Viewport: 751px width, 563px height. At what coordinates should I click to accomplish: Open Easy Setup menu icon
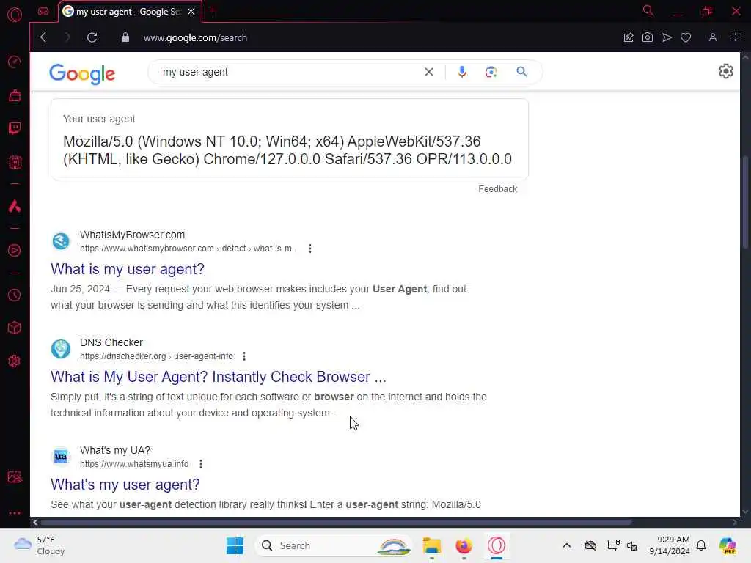736,37
